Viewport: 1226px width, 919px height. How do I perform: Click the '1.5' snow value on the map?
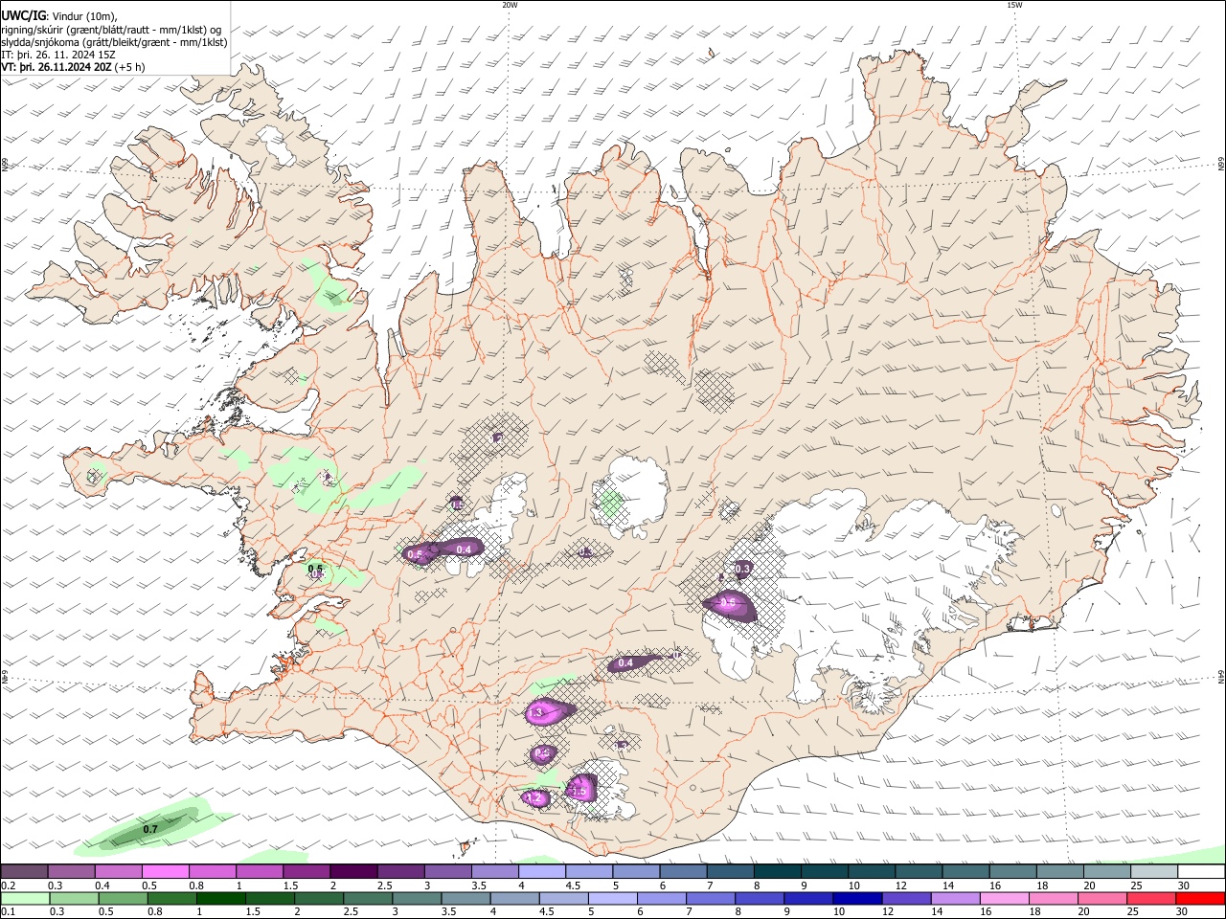[578, 791]
